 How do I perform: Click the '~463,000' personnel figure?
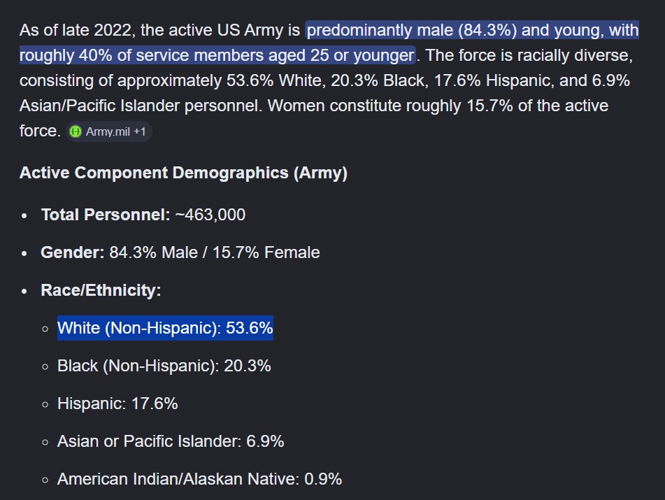tap(210, 215)
